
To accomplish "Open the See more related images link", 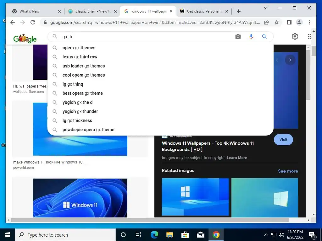I will (288, 171).
